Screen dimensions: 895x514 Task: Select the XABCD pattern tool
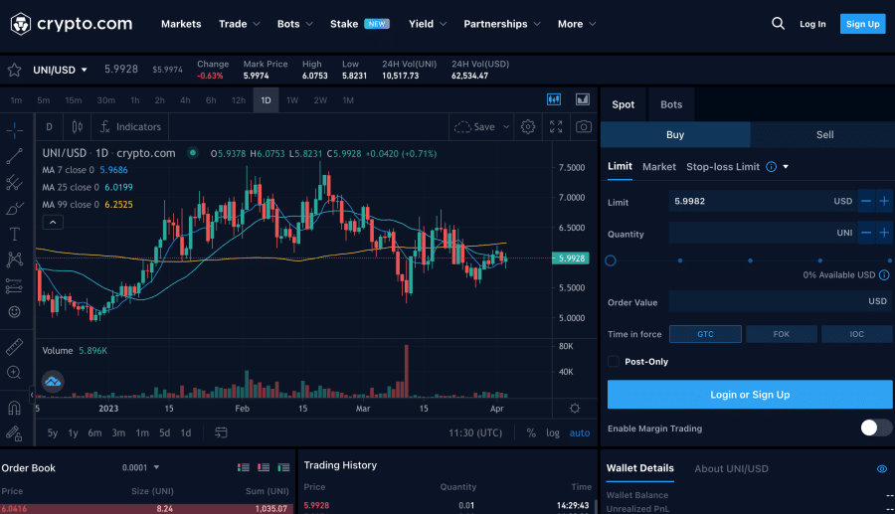click(14, 259)
